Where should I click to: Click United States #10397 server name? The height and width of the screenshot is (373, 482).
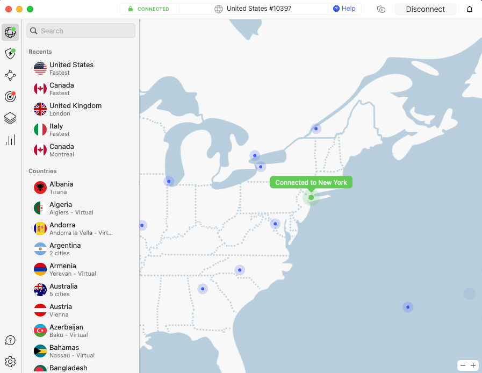(259, 9)
